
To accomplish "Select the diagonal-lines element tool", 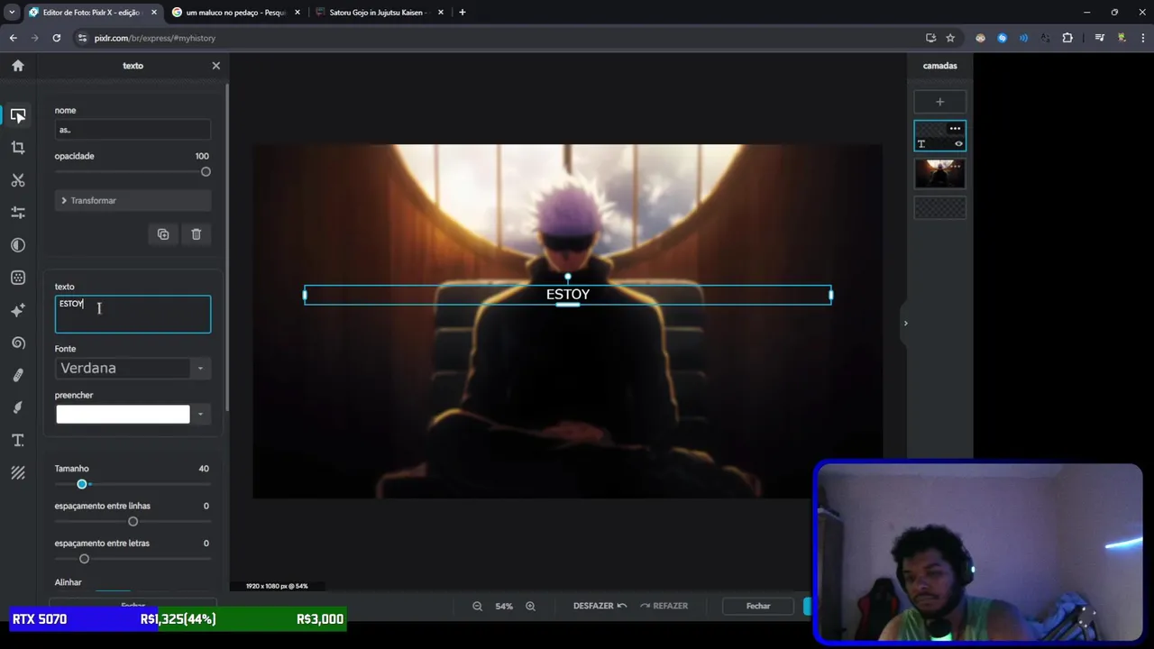I will click(x=18, y=472).
